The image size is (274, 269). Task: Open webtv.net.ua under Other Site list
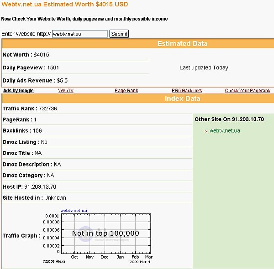pos(225,131)
